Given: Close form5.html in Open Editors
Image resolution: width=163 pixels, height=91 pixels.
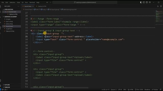Looking at the screenshot, I should 6,12.
